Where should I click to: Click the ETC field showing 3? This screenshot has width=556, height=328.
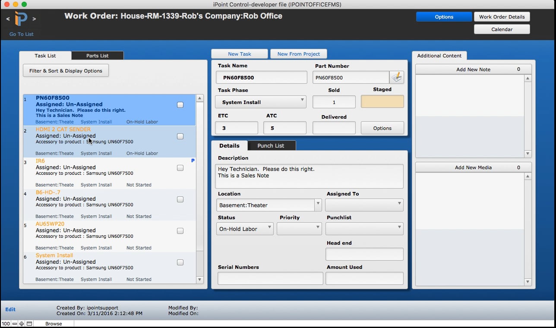(x=237, y=128)
